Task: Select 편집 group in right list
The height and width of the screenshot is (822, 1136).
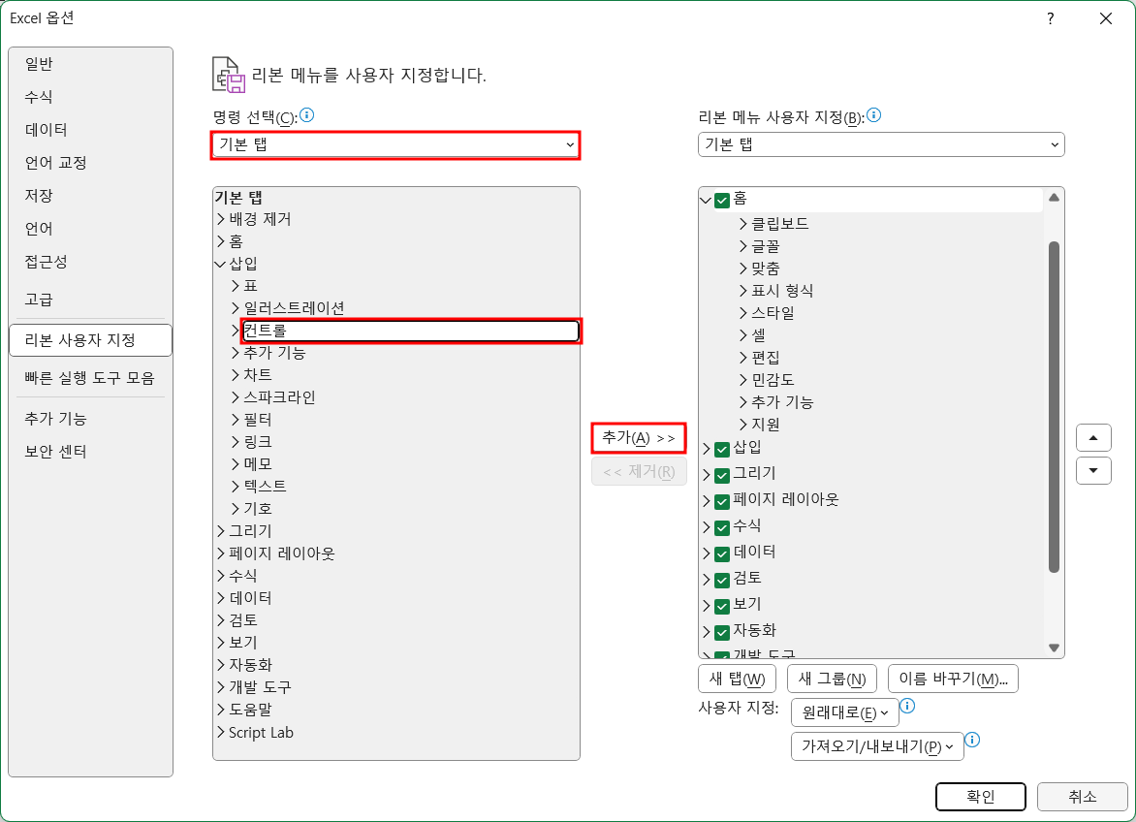Action: click(765, 359)
